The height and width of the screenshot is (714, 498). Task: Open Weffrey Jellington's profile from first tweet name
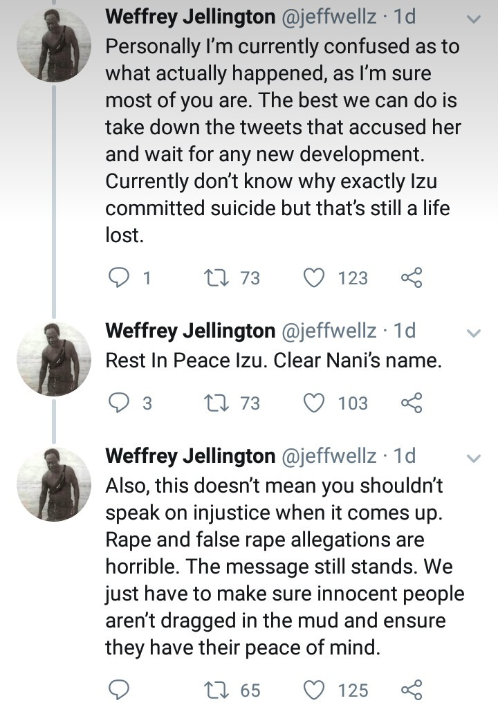click(190, 17)
